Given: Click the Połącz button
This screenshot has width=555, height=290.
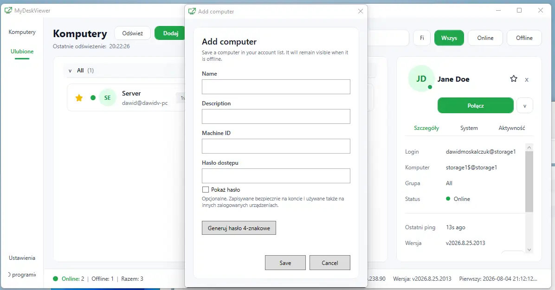Looking at the screenshot, I should 475,105.
